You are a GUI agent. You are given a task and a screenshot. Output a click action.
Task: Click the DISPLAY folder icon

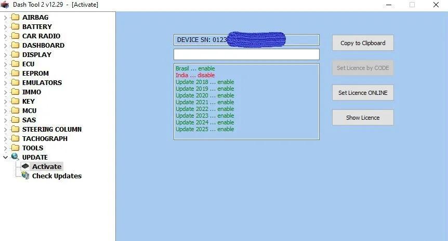tap(15, 54)
